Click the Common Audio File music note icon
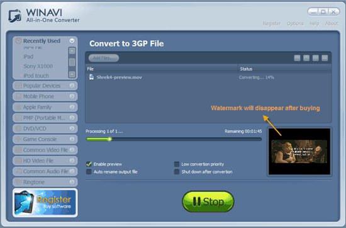 18,171
